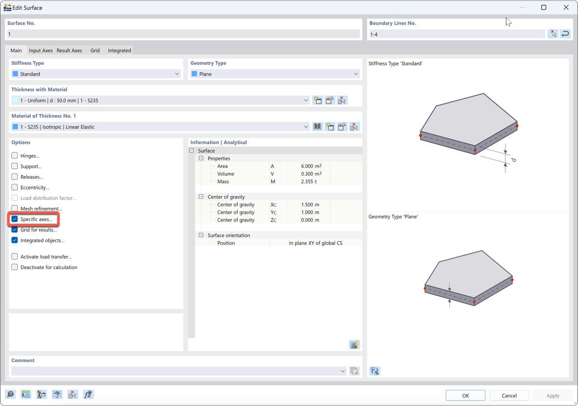Open Thickness with Material dropdown

(x=161, y=101)
